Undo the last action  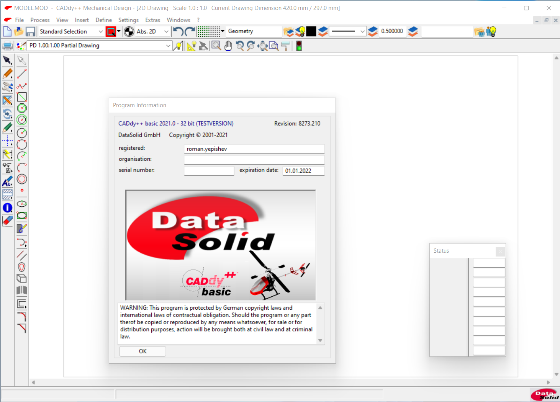point(178,31)
